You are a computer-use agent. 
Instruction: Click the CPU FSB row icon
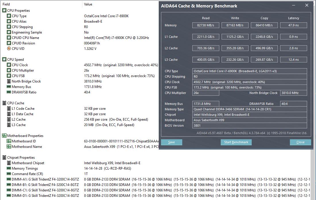tap(9, 76)
